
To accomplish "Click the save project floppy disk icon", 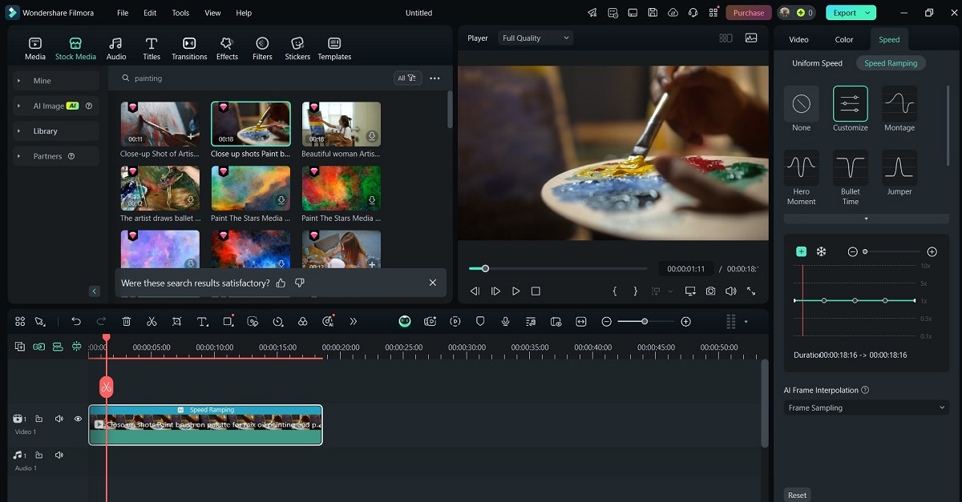I will [653, 13].
